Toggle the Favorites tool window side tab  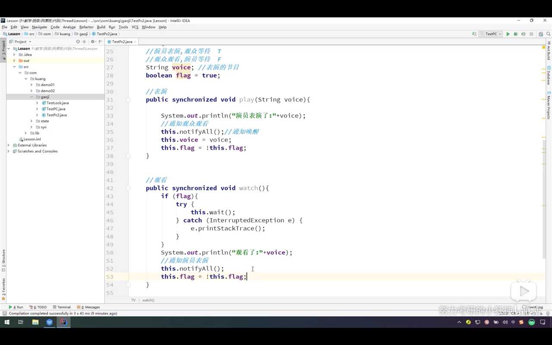(x=3, y=289)
